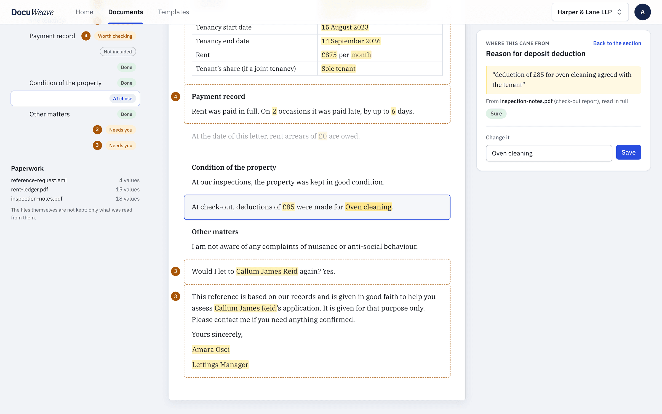
Task: Click the badge 3 beside the closing reference paragraph
Action: (x=175, y=296)
